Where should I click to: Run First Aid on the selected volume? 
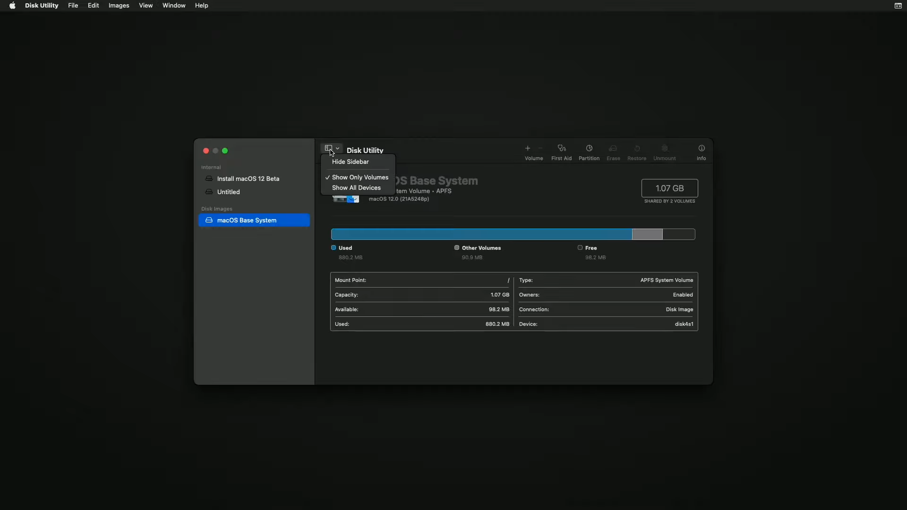pyautogui.click(x=561, y=151)
